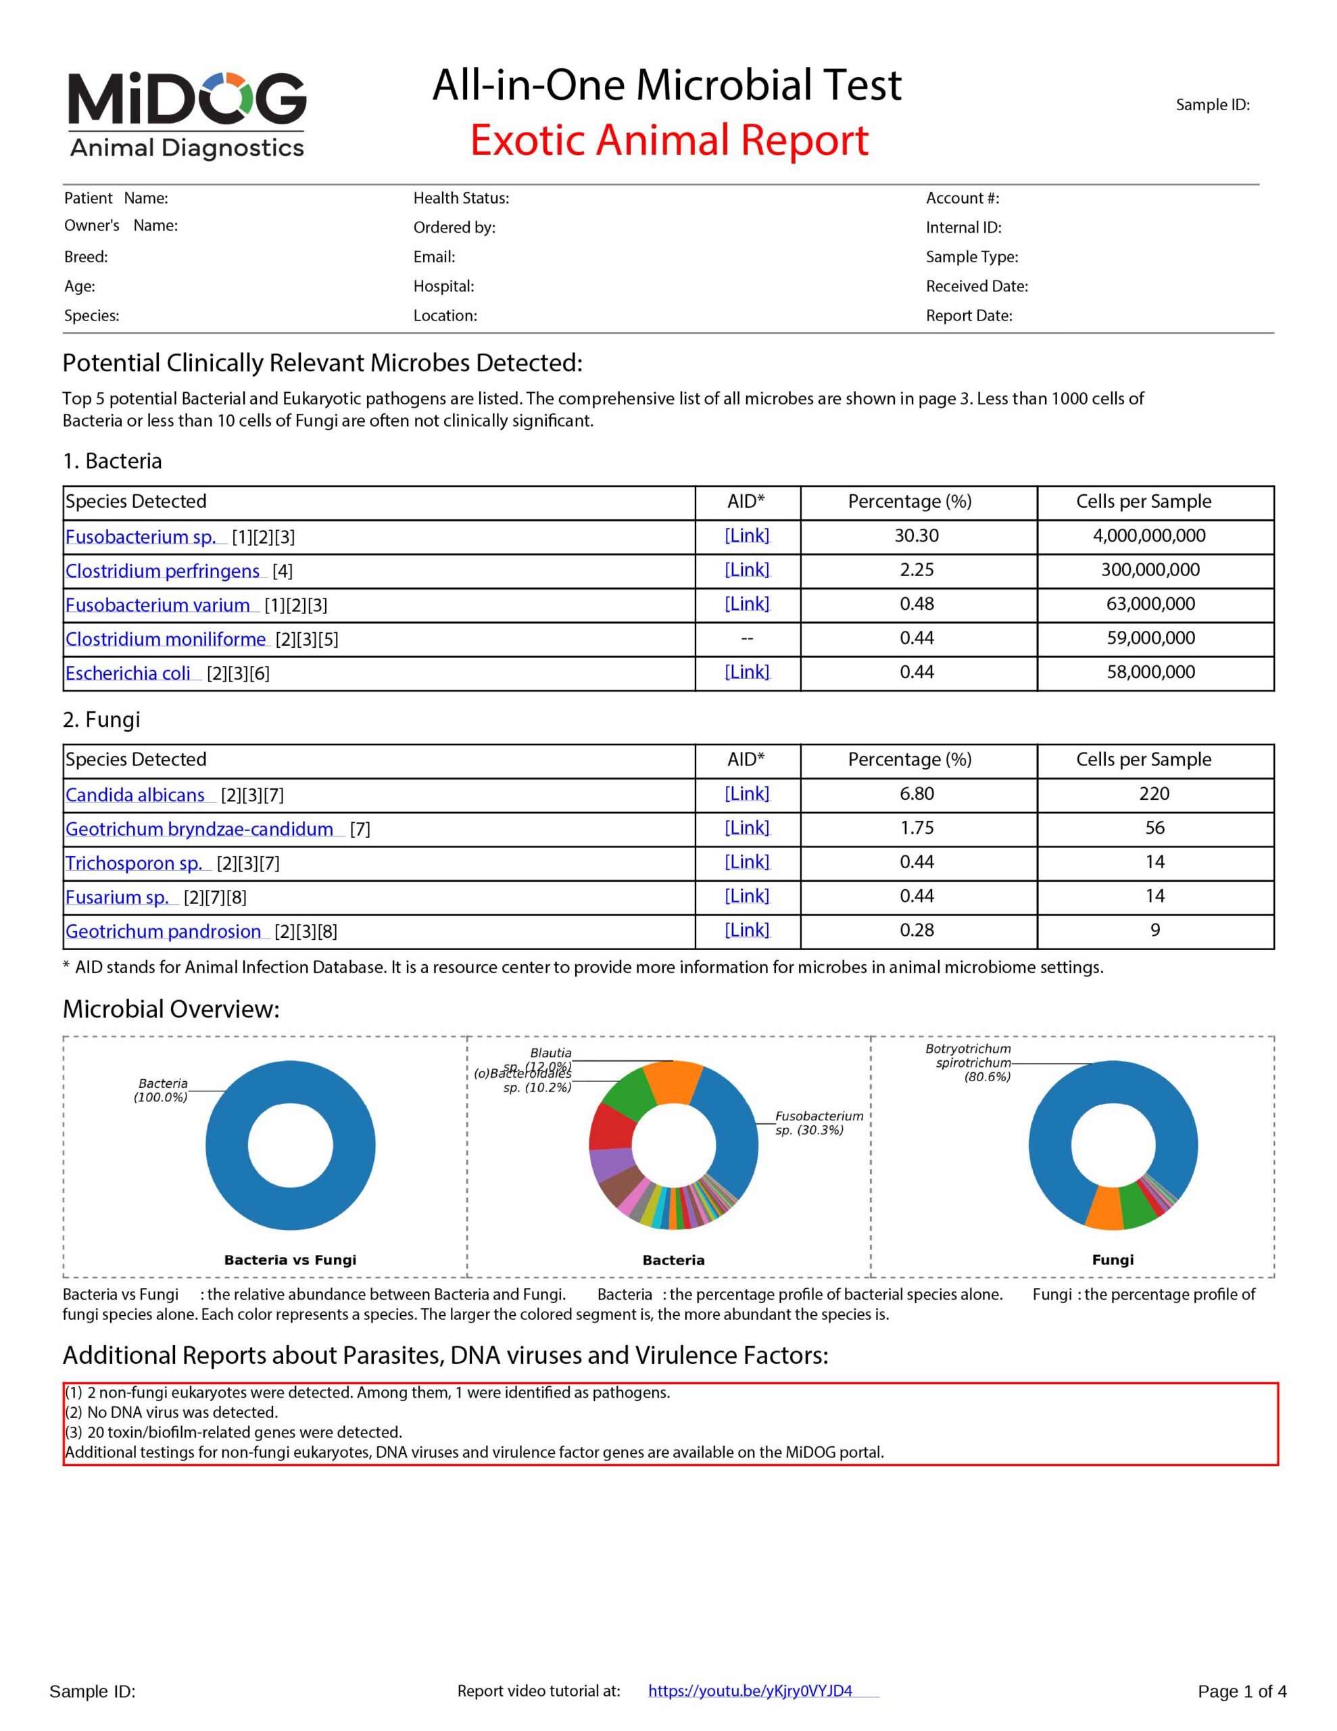Viewport: 1337px width, 1731px height.
Task: Open the Fusarium sp. species link
Action: coord(118,897)
